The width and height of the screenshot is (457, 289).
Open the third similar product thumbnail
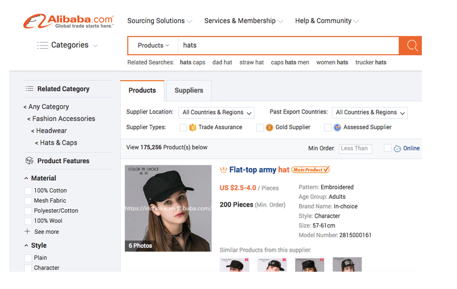310,264
